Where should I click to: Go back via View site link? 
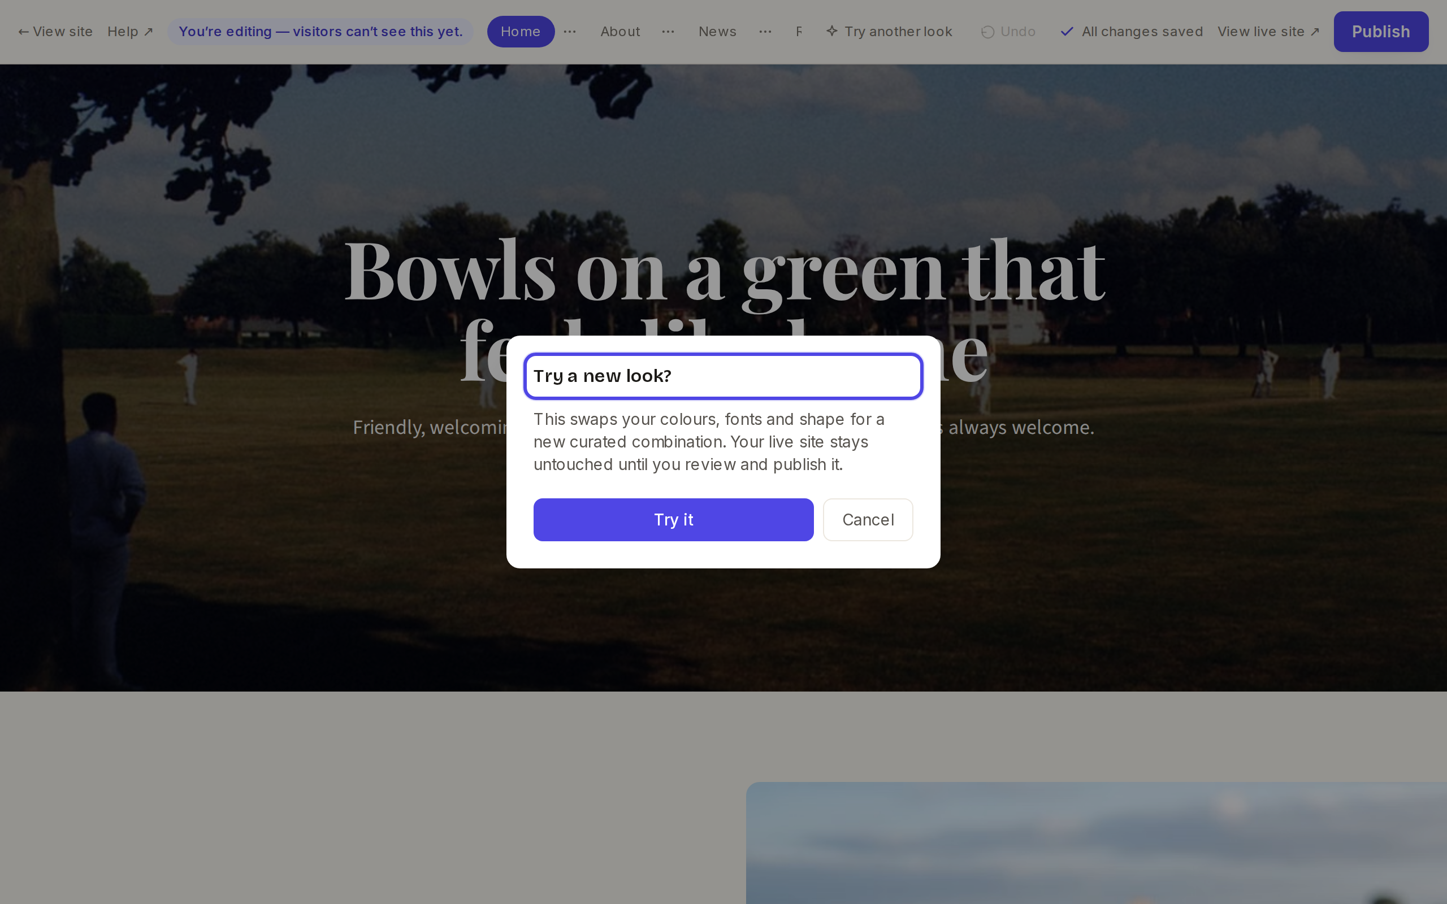[x=55, y=32]
